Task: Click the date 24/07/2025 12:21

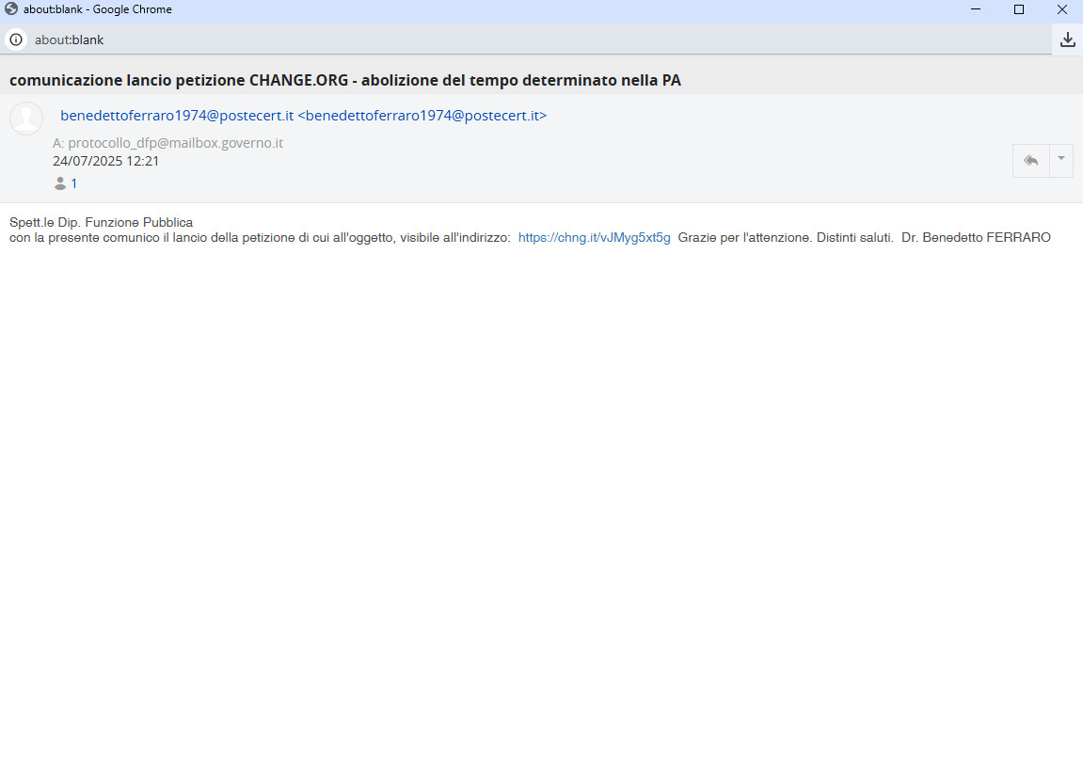Action: pyautogui.click(x=105, y=161)
